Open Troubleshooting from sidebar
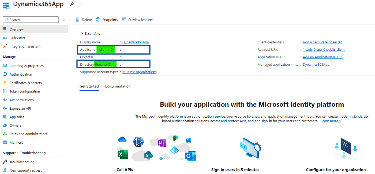 tap(22, 162)
